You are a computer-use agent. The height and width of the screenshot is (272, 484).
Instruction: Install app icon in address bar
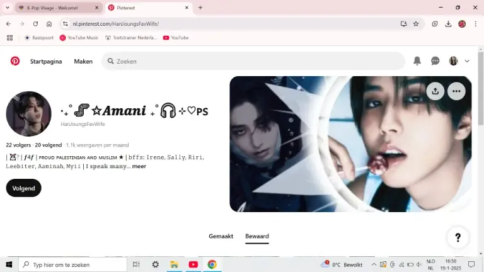[403, 24]
